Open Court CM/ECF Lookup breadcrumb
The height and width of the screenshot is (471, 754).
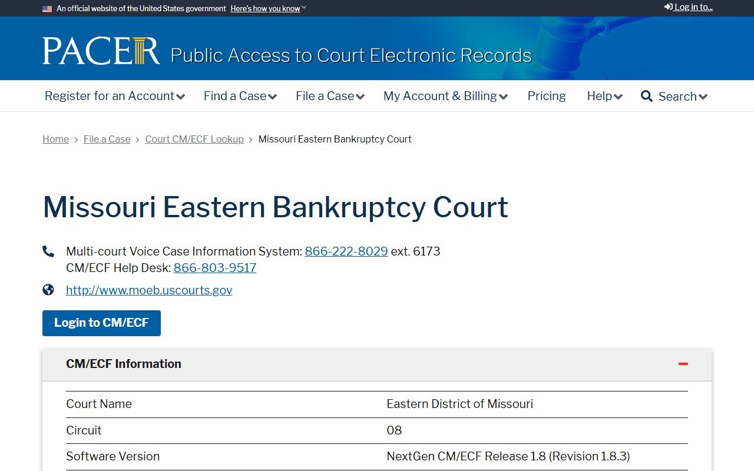(x=194, y=139)
